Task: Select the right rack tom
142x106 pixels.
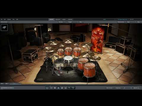Action: coord(77,52)
